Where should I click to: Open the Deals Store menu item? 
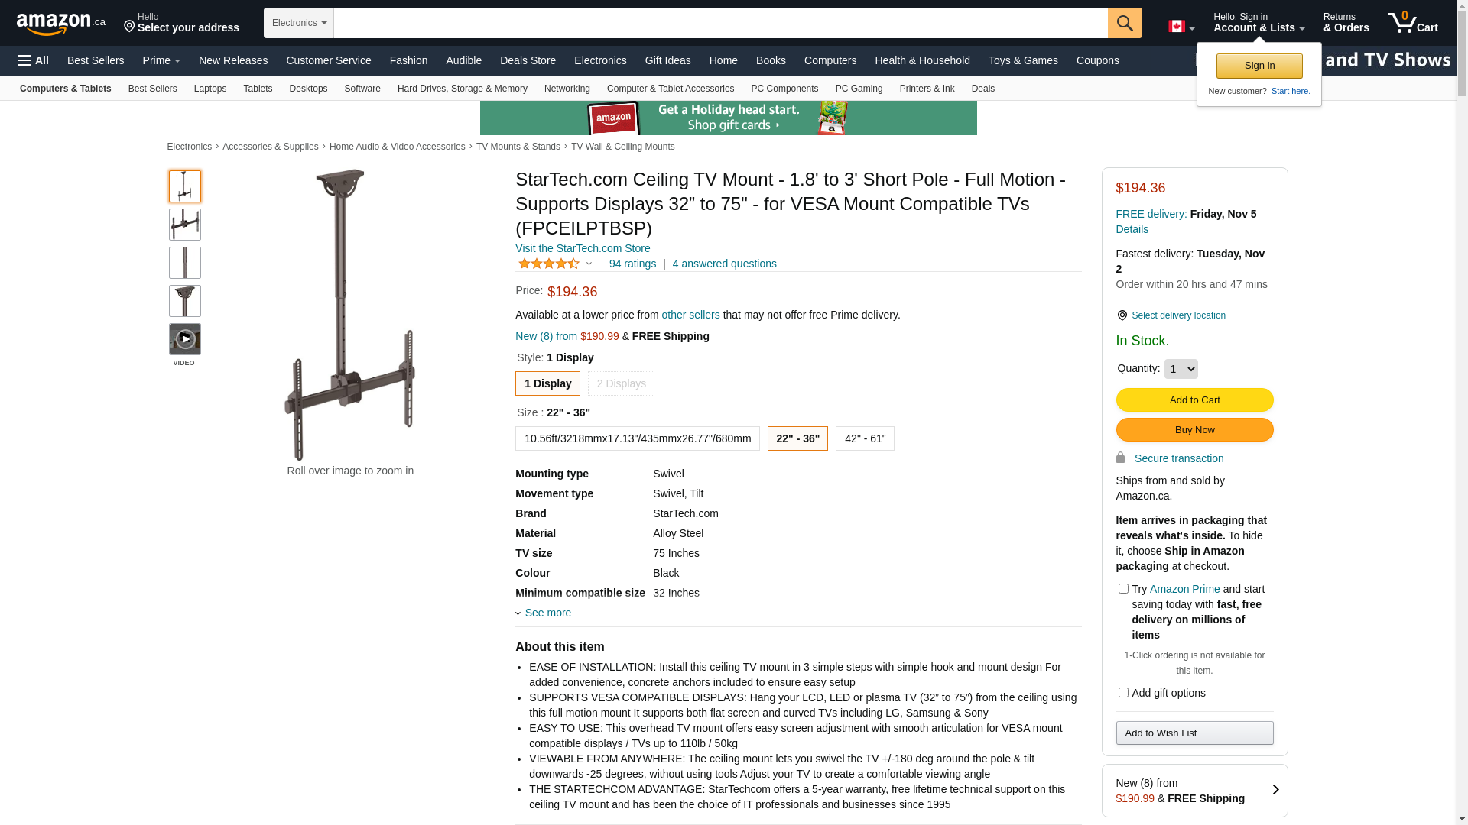click(x=528, y=60)
